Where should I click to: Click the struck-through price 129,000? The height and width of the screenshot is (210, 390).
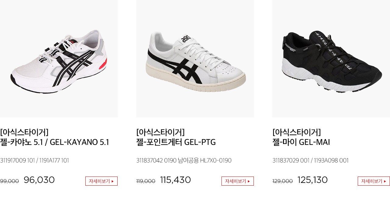(x=282, y=181)
